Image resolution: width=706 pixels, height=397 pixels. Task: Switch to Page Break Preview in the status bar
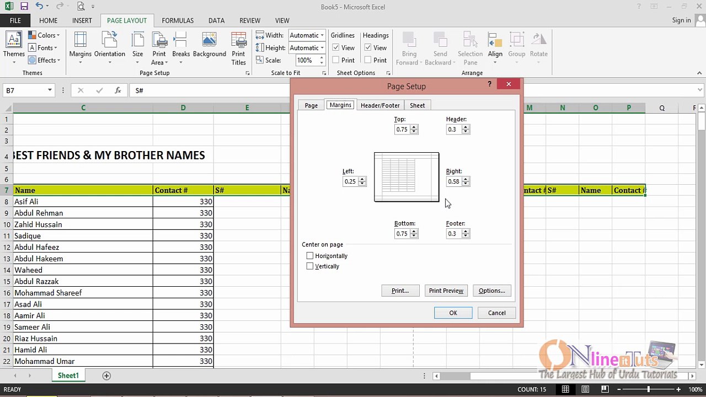(605, 389)
